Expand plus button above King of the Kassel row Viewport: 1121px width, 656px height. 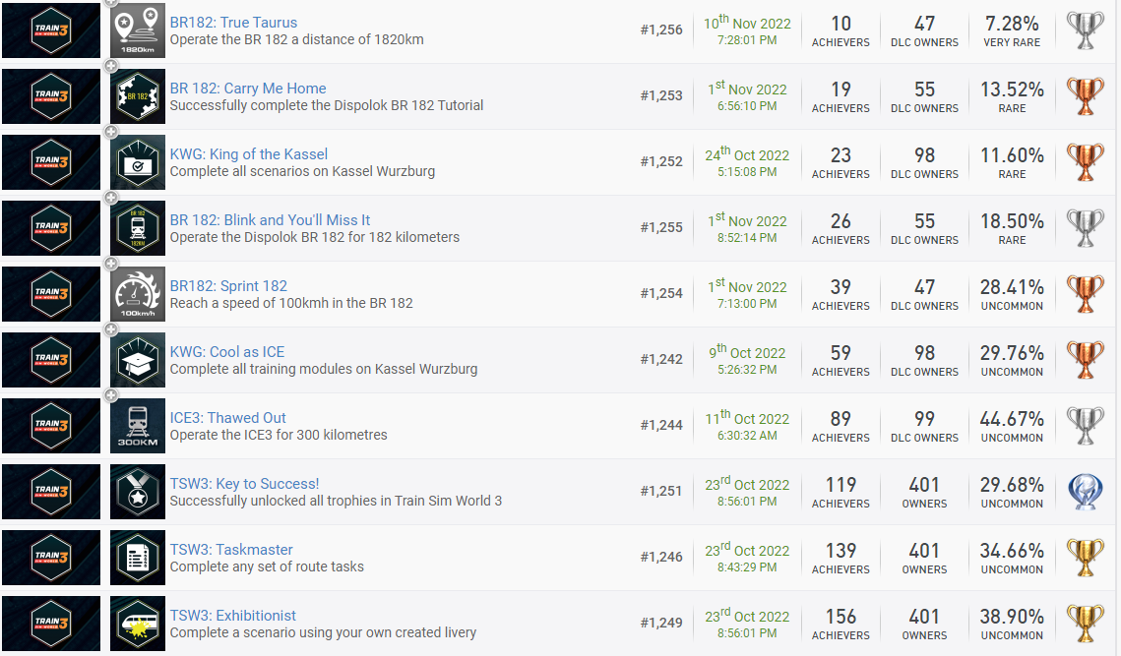(x=111, y=132)
